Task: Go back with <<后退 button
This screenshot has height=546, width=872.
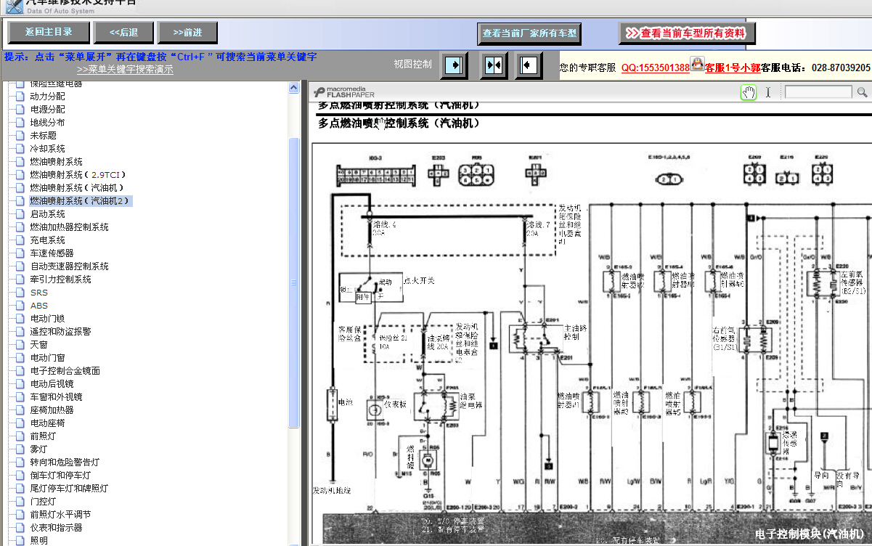Action: (124, 32)
